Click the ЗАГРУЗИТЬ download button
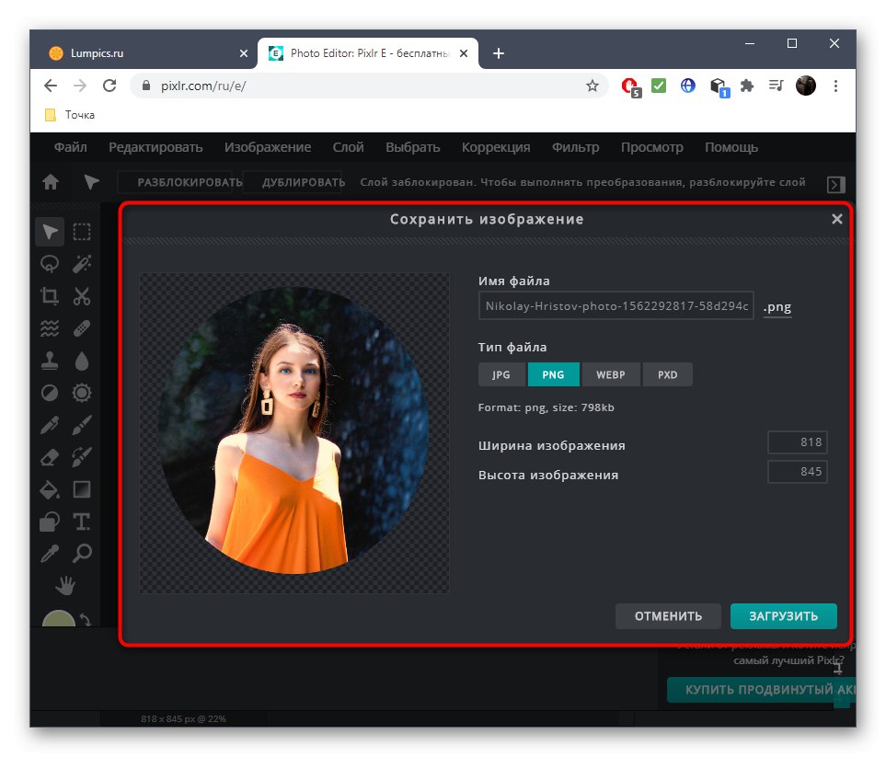886x757 pixels. [783, 616]
